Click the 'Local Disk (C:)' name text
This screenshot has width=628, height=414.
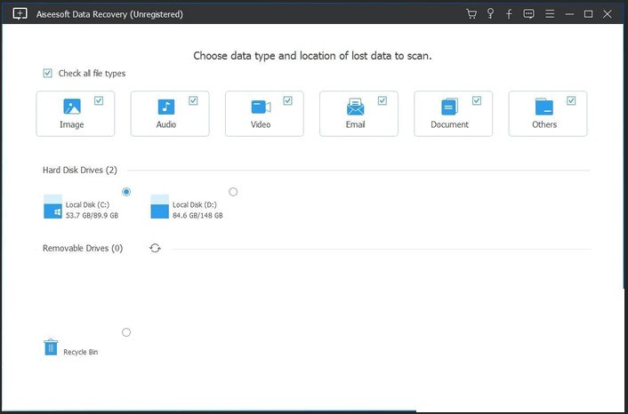(87, 205)
